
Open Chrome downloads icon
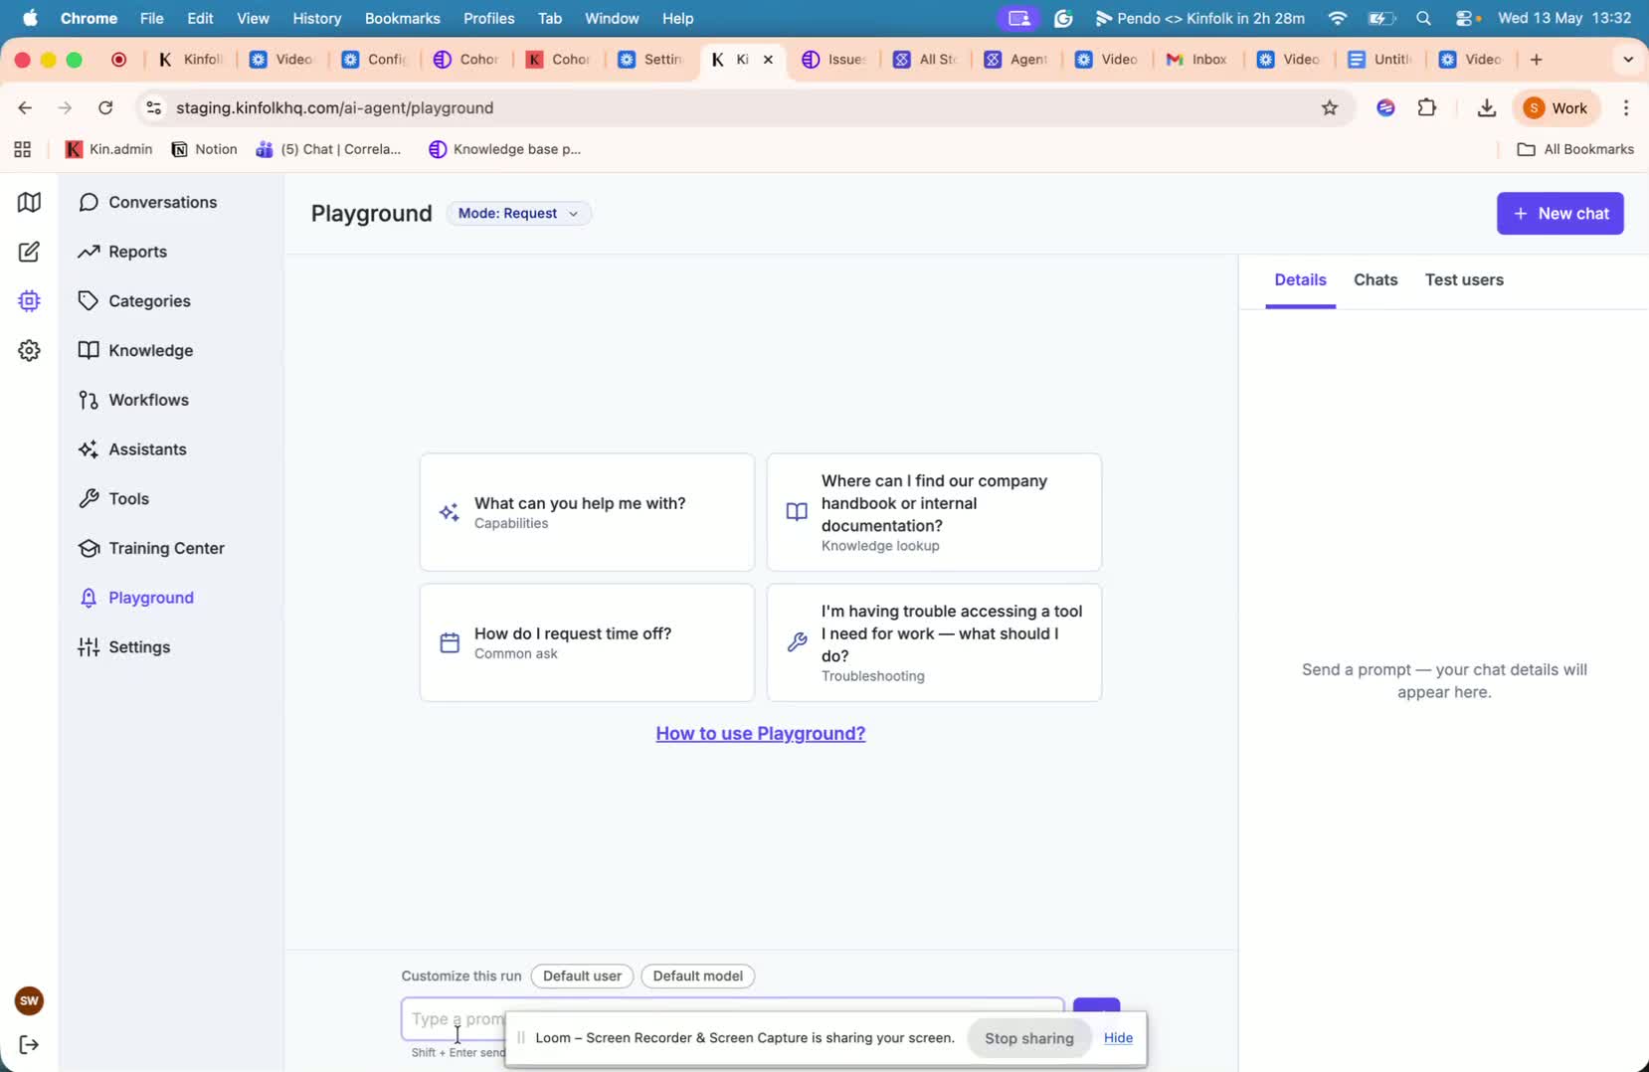[x=1486, y=107]
